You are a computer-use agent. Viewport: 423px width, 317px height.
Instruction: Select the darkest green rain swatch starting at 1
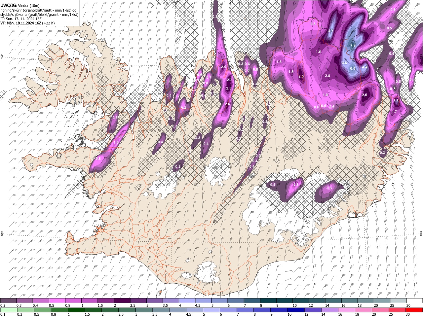(76, 310)
